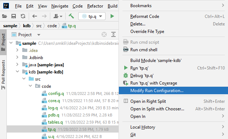Open the Edit menu
The image size is (228, 139).
[30, 6]
